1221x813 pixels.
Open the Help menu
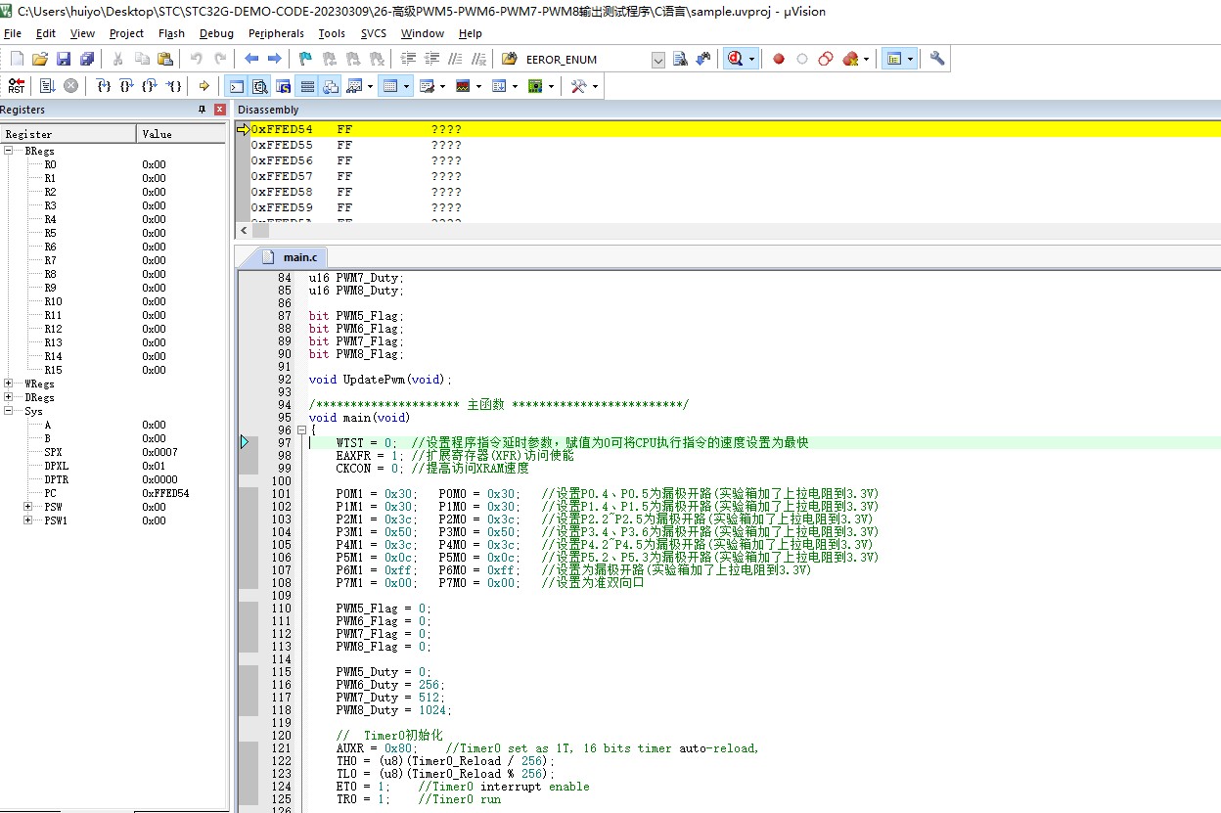pos(471,33)
